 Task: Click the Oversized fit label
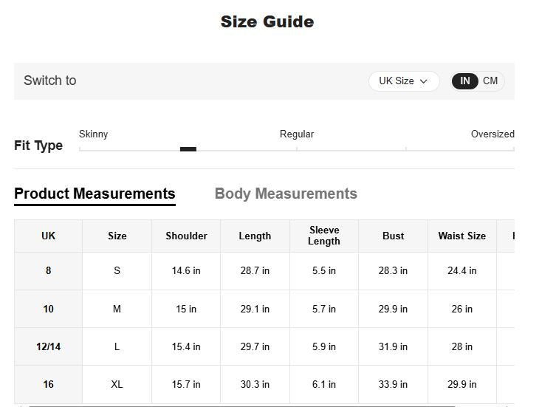[x=492, y=134]
